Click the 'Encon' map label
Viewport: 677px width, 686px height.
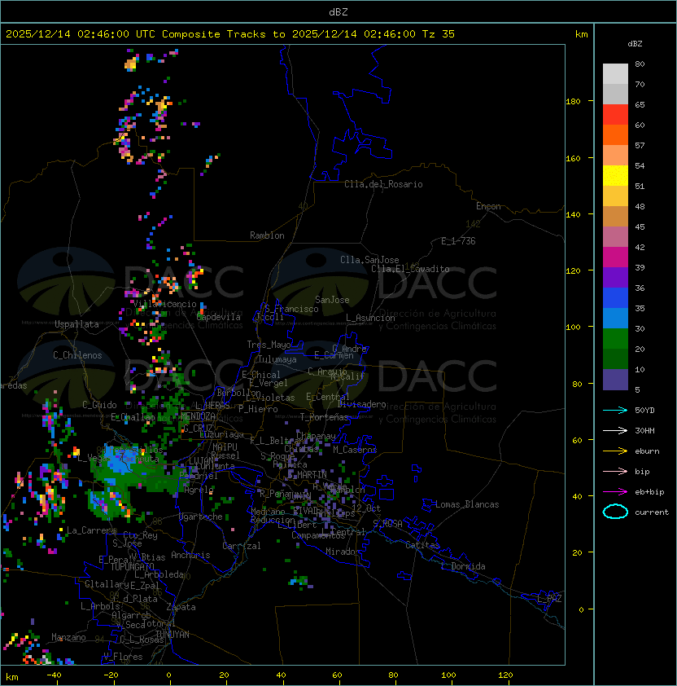(488, 206)
